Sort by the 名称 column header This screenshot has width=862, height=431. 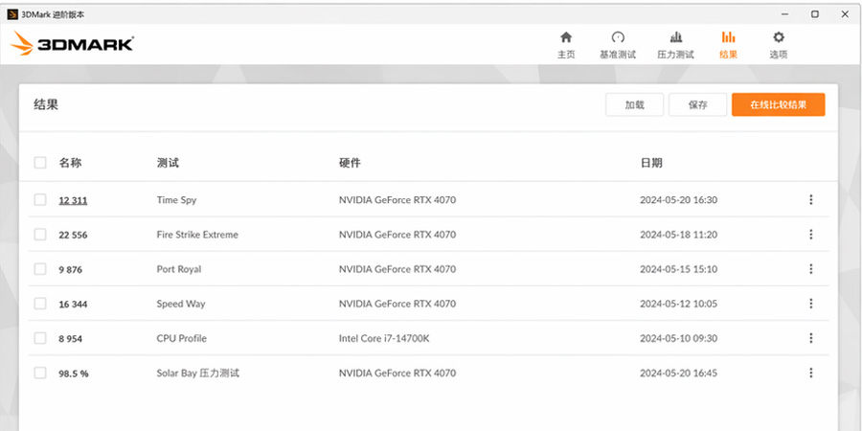(x=70, y=163)
